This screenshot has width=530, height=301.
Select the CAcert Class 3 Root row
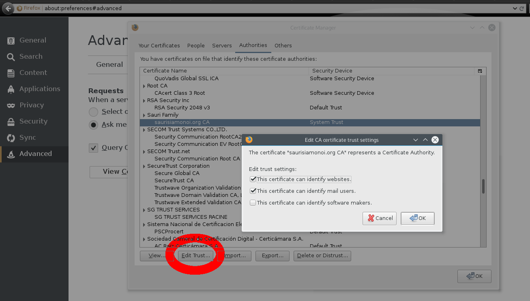coord(310,93)
